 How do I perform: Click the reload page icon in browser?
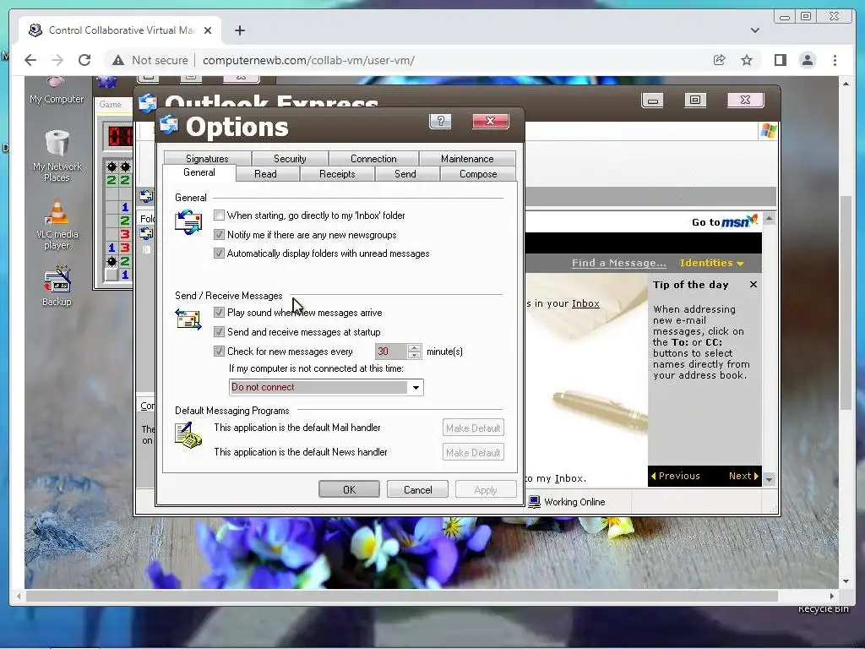point(84,60)
